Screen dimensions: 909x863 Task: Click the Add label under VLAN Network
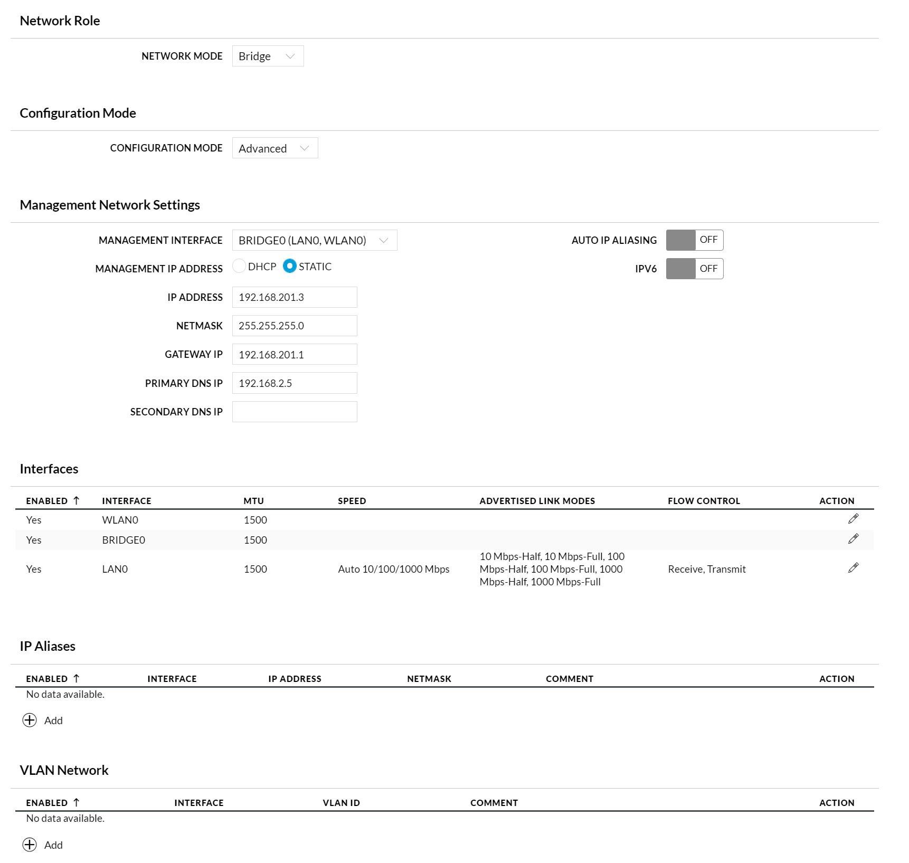click(53, 845)
